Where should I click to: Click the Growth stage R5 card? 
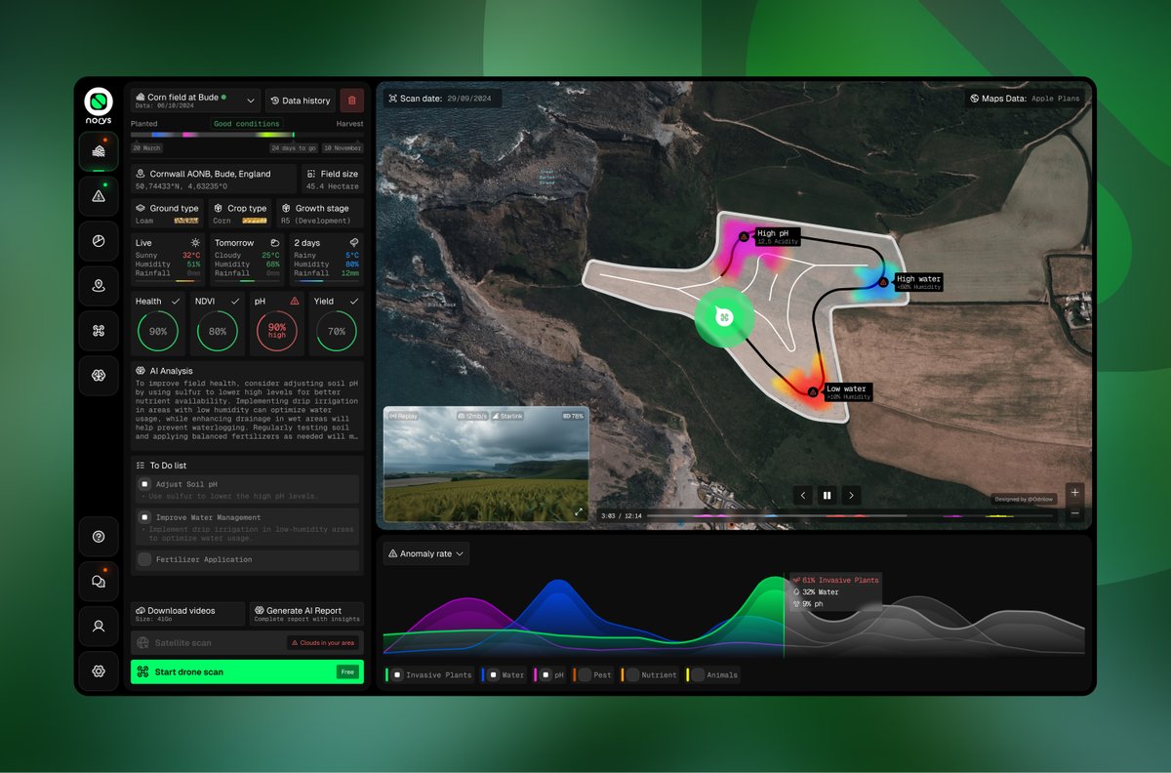pos(320,214)
